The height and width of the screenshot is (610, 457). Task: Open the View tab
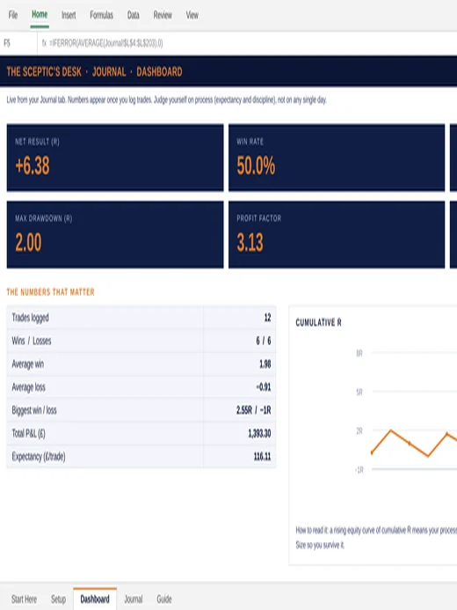(192, 15)
